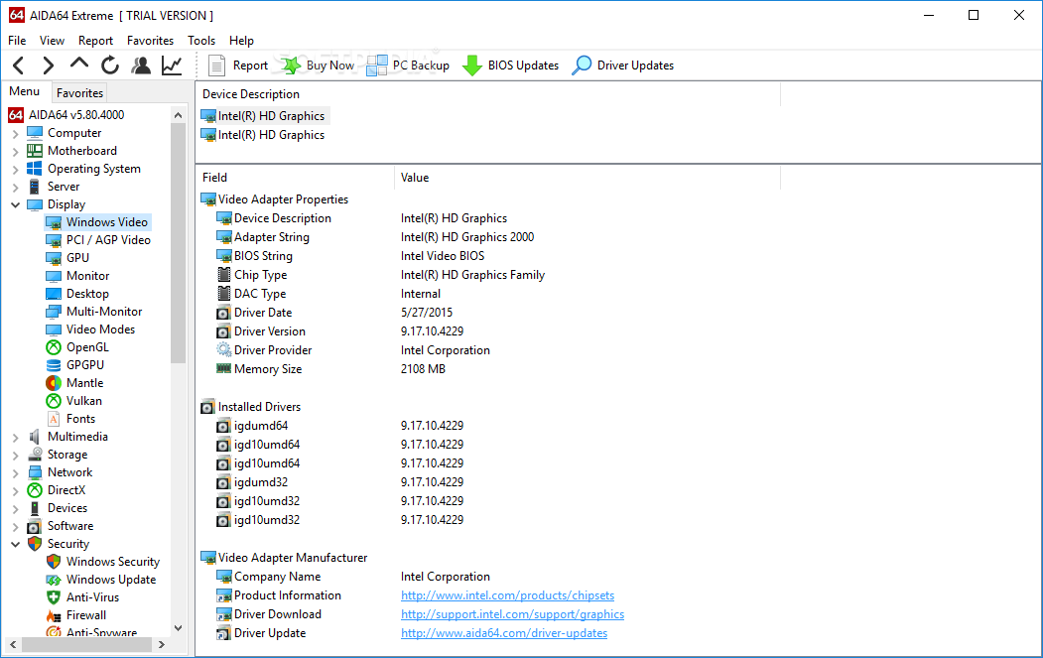The width and height of the screenshot is (1043, 658).
Task: Go forward with the right arrow icon
Action: (x=48, y=66)
